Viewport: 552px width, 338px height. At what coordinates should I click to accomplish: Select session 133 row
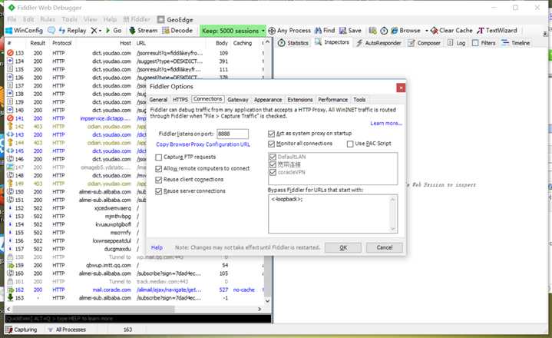coord(136,53)
